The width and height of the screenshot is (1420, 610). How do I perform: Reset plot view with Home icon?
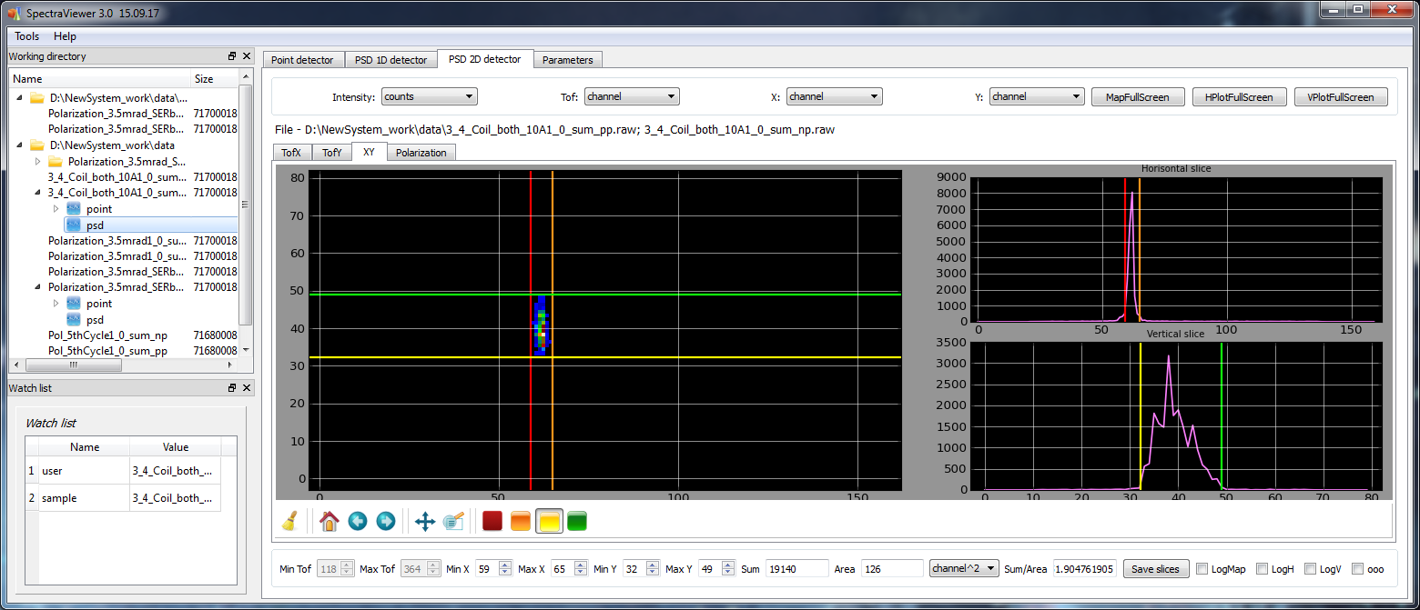coord(329,521)
